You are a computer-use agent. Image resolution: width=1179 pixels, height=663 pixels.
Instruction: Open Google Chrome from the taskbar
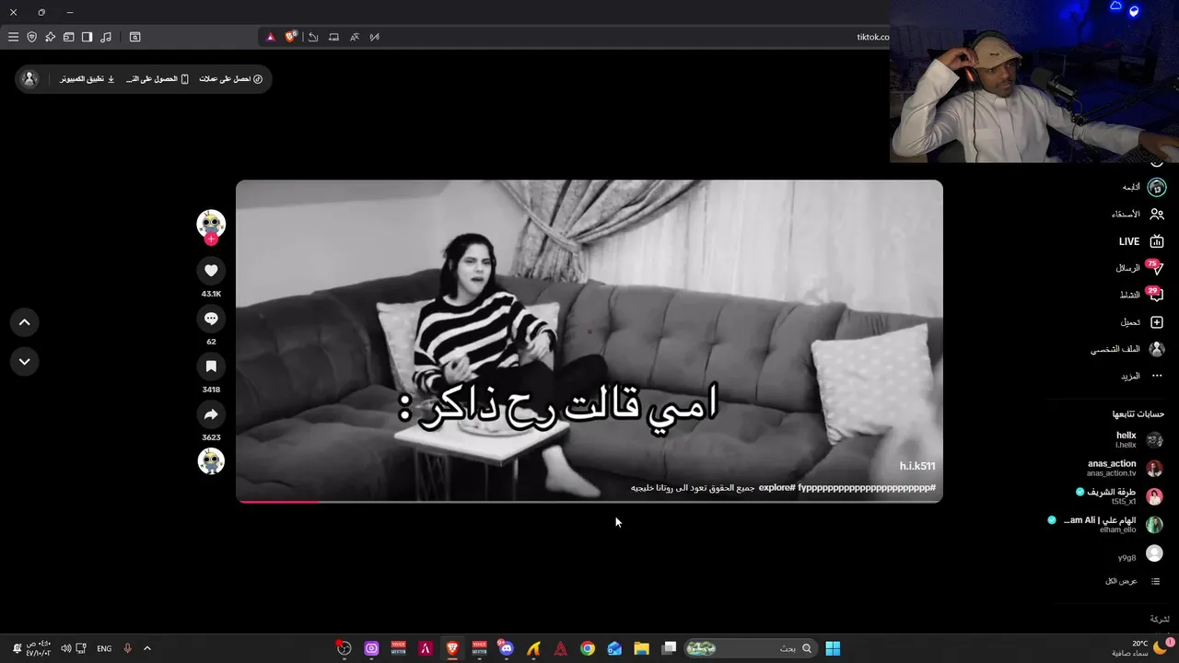(588, 648)
